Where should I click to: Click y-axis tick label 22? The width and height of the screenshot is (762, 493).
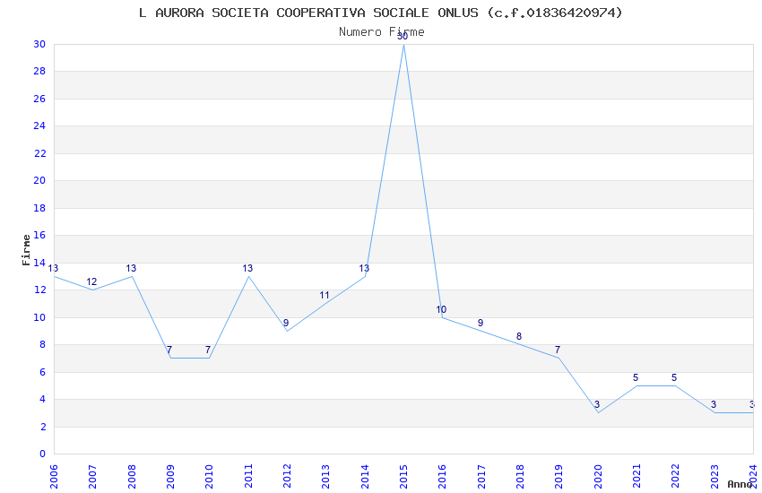[x=39, y=153]
